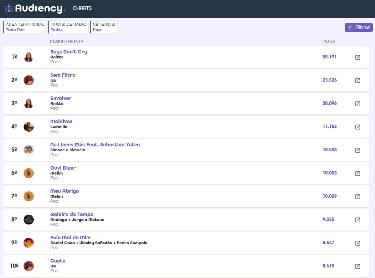Click plays value 9.335
This screenshot has width=375, height=278.
[x=328, y=219]
